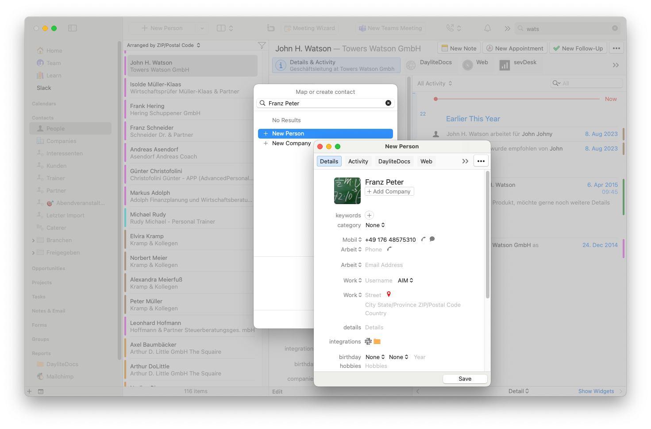Screen dimensions: 651x429
Task: Click the search options magnifier in the All field
Action: tap(556, 83)
